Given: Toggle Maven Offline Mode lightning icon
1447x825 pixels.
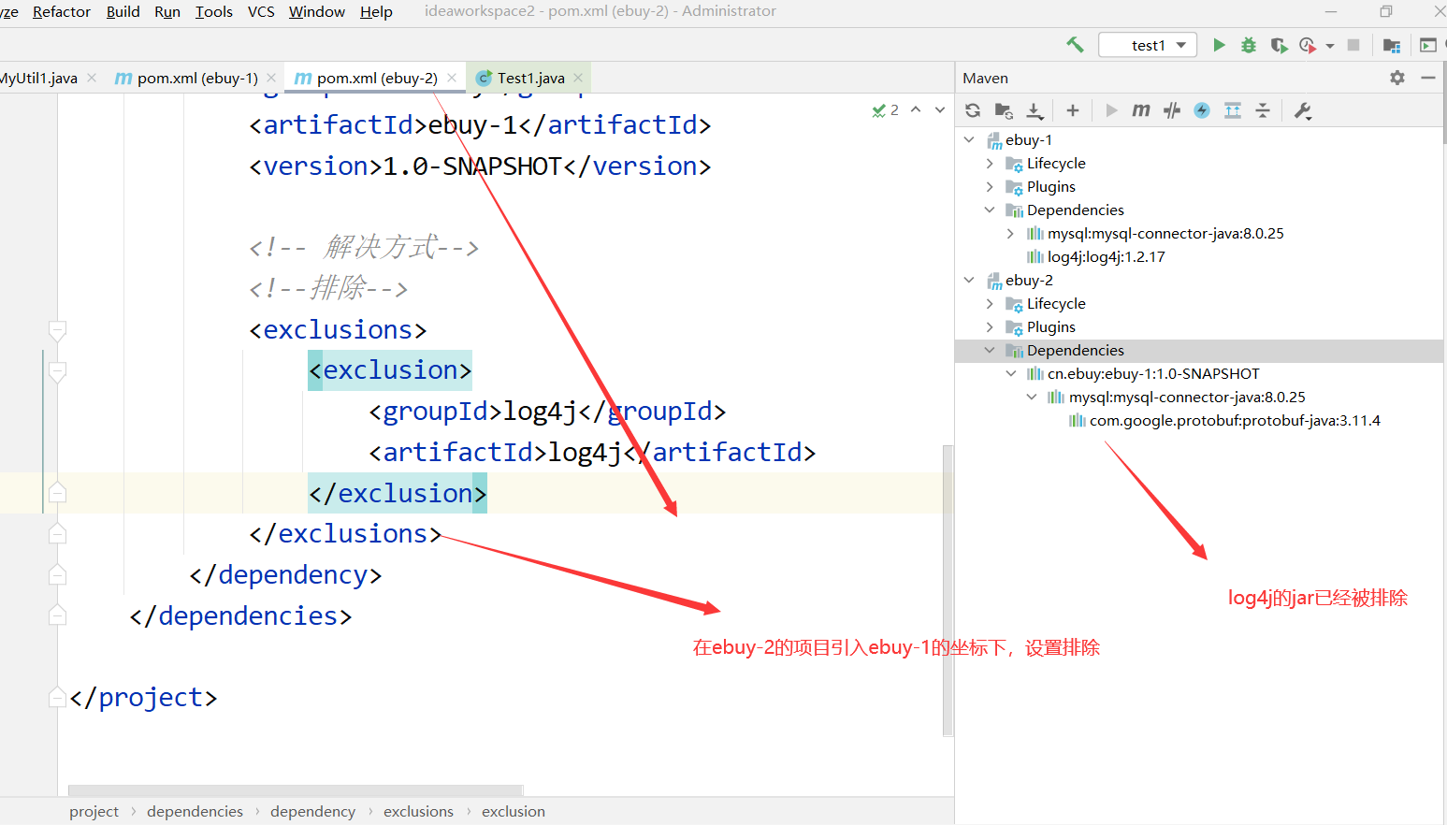Looking at the screenshot, I should pos(1202,110).
